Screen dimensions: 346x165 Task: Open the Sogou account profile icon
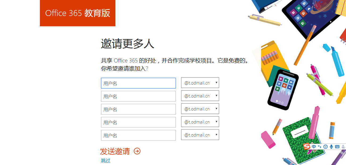click(x=343, y=146)
